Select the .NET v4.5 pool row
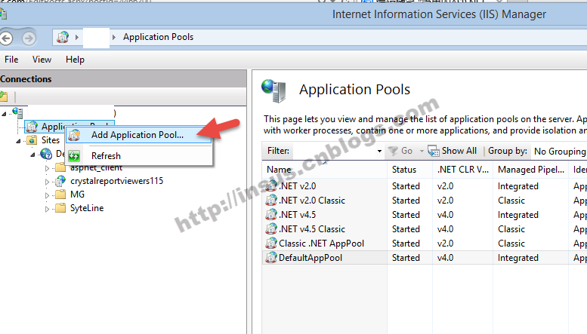Viewport: 587px width, 334px height. pos(425,215)
